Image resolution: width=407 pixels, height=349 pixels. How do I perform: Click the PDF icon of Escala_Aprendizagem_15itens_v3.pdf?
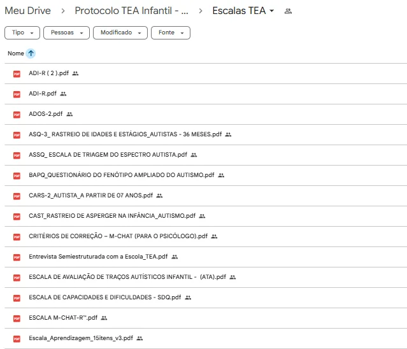click(x=17, y=339)
